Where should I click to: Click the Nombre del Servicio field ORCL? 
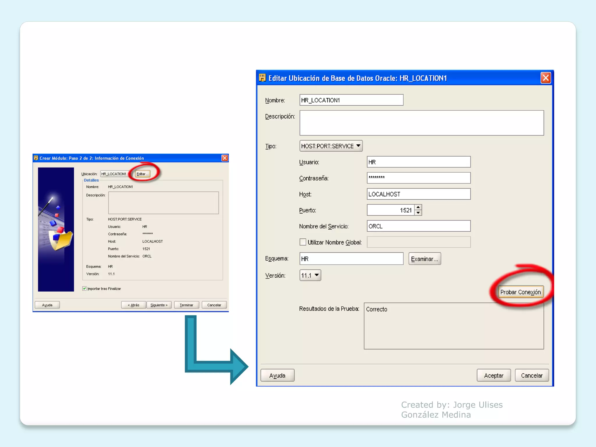(x=418, y=226)
